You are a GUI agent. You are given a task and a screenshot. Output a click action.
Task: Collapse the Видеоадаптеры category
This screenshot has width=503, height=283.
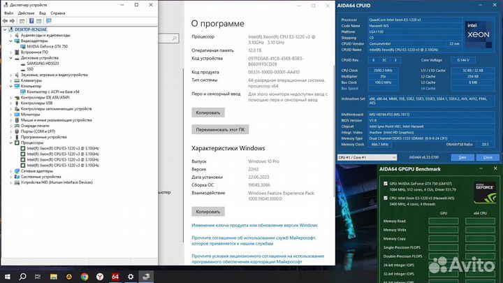click(x=11, y=41)
